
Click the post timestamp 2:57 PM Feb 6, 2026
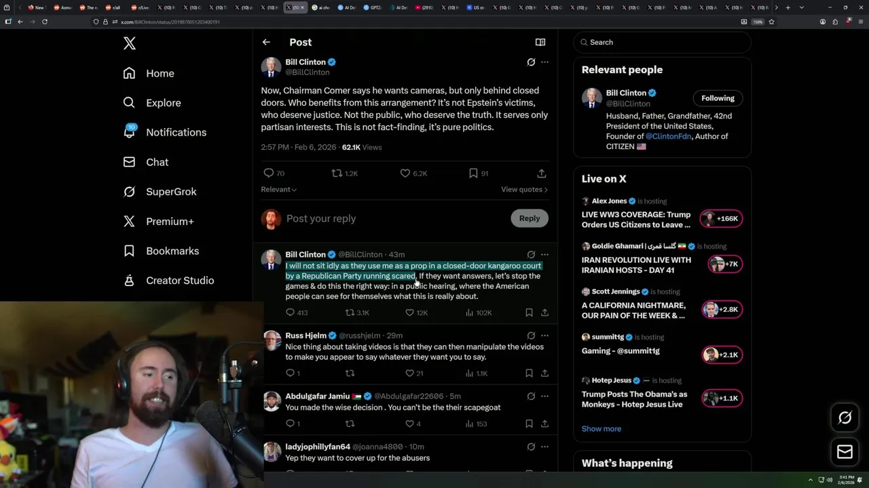[299, 147]
